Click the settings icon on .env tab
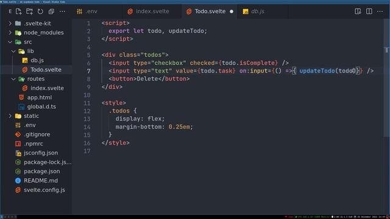The image size is (390, 219). [80, 12]
